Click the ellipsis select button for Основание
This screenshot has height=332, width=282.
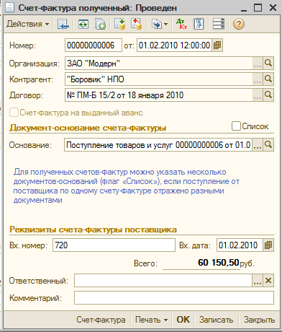coord(258,145)
